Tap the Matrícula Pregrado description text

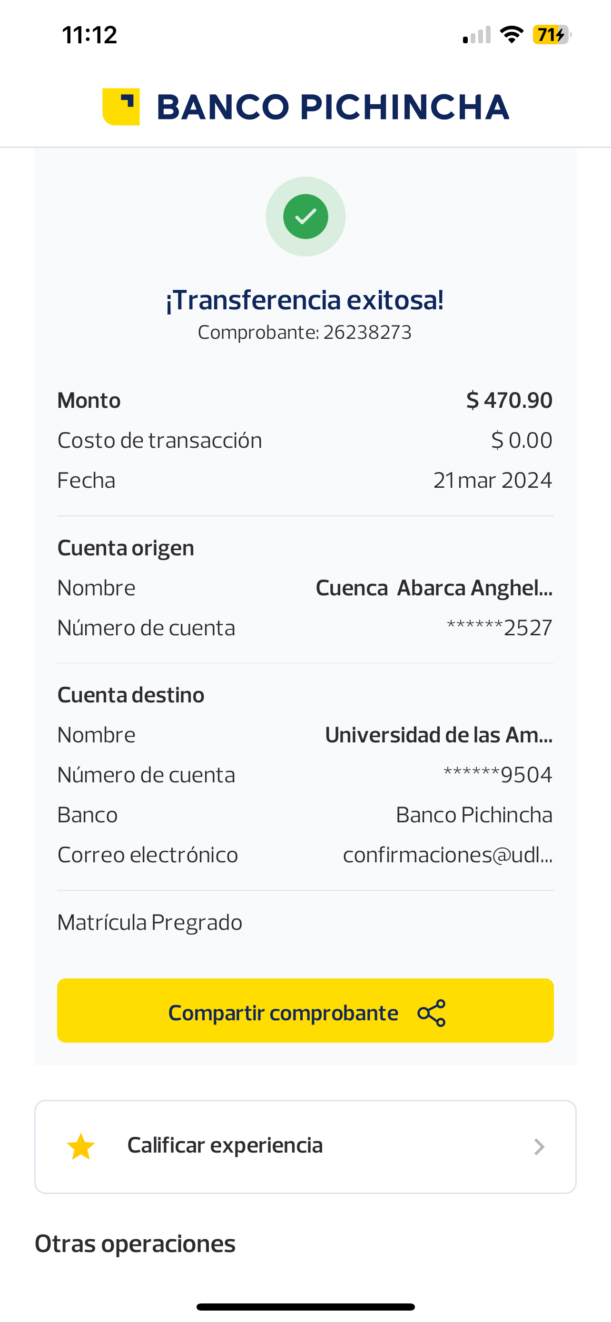[x=150, y=923]
